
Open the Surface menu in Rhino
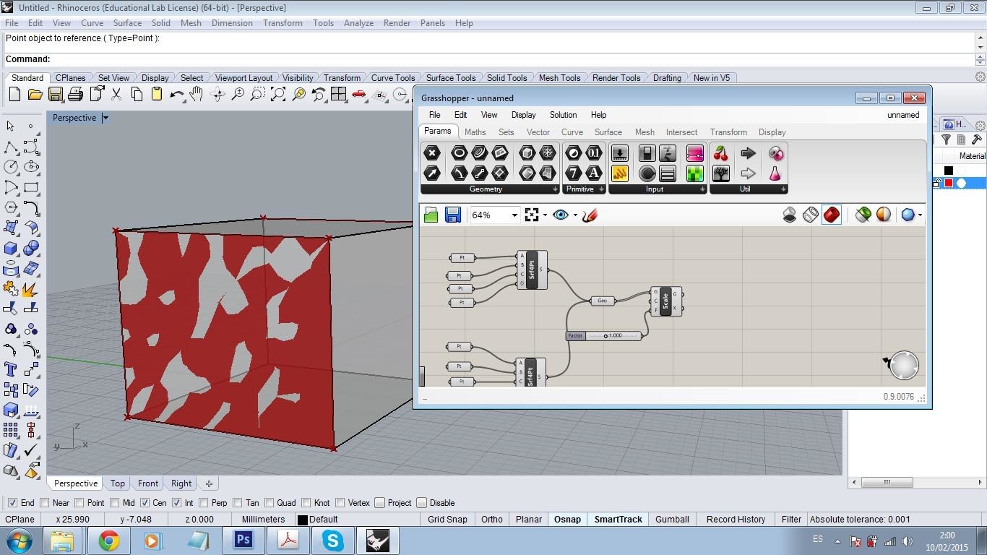127,23
